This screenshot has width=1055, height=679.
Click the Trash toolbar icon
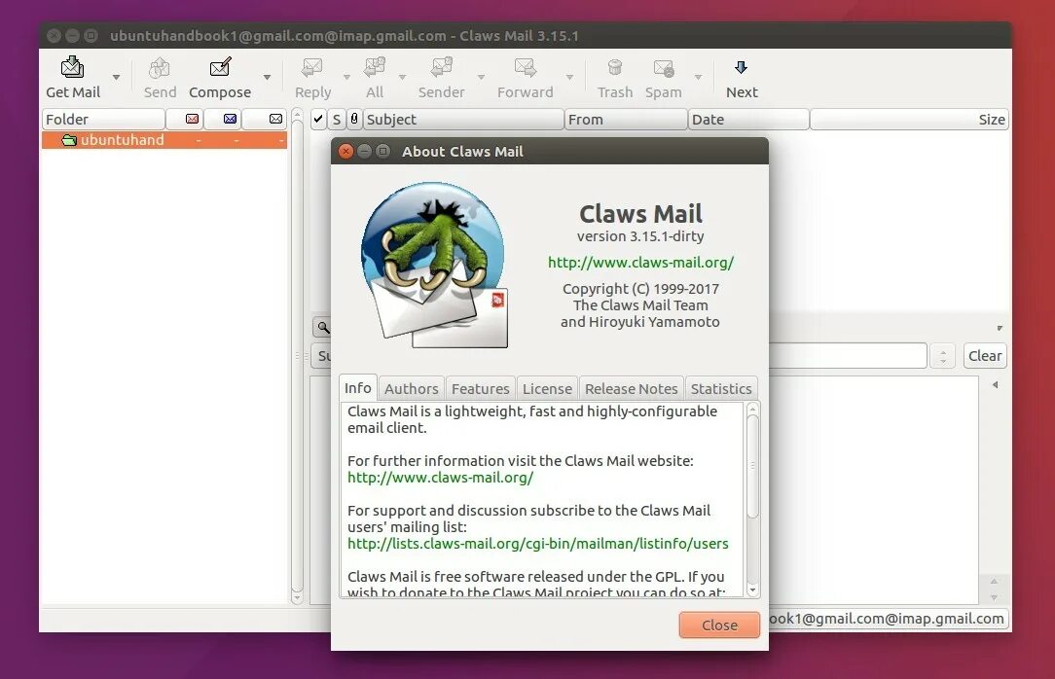[614, 68]
